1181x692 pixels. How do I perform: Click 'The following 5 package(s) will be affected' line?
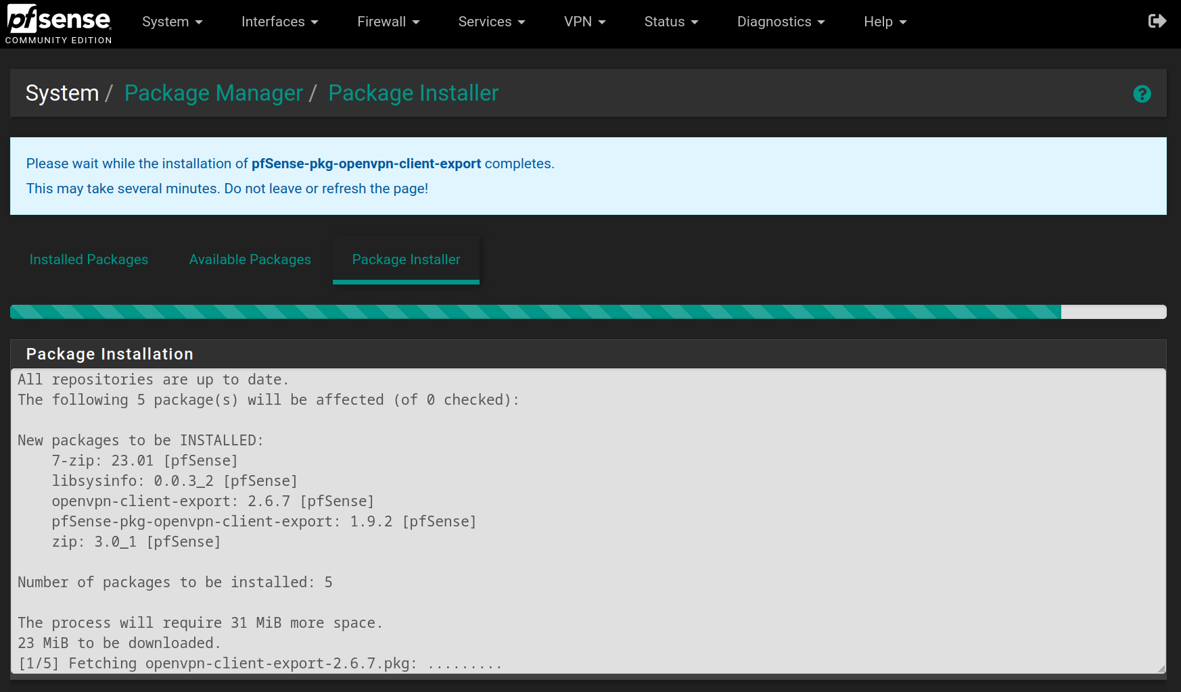[x=269, y=400]
